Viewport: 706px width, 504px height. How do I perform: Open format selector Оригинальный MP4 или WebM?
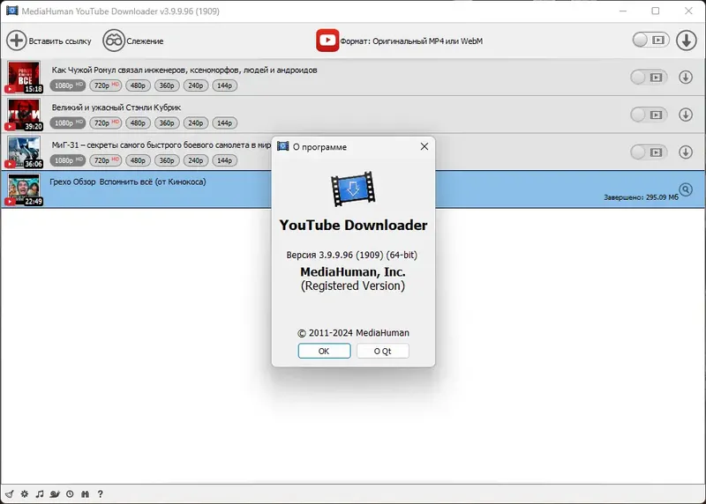[411, 41]
